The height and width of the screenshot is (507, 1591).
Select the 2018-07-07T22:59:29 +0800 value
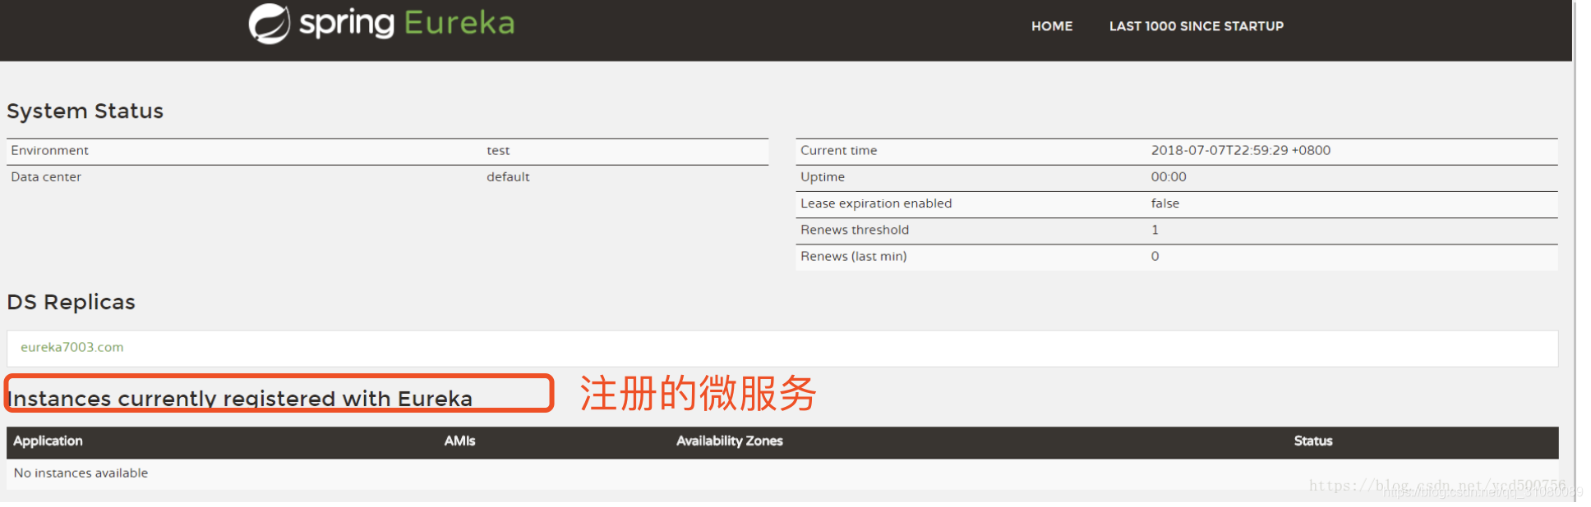[x=1241, y=150]
